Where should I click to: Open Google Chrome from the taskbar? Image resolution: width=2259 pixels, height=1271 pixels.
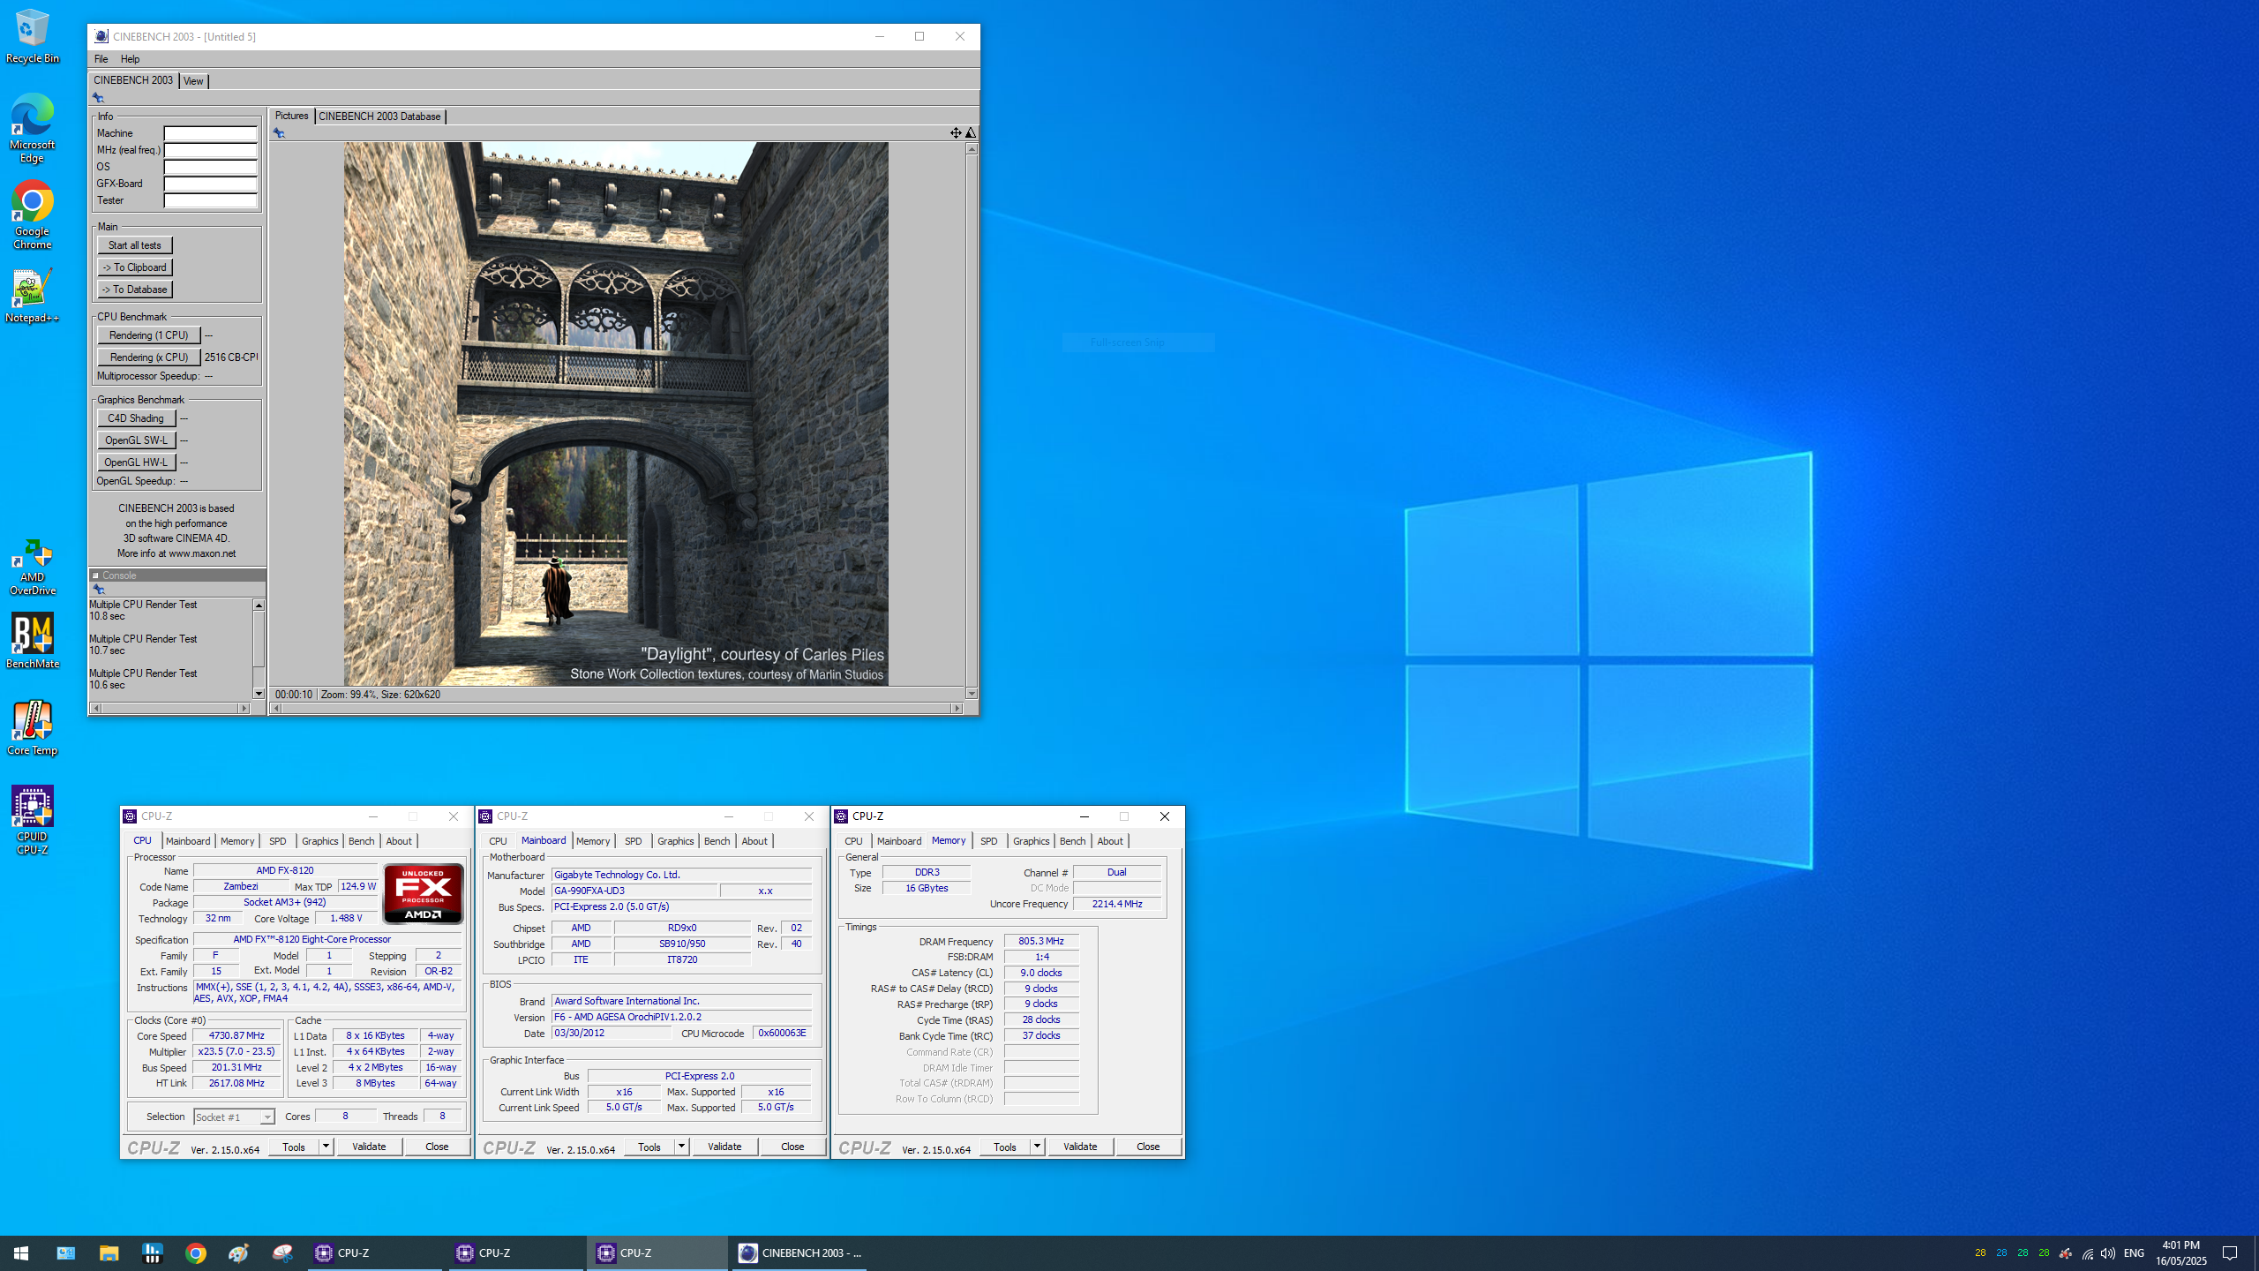(196, 1252)
